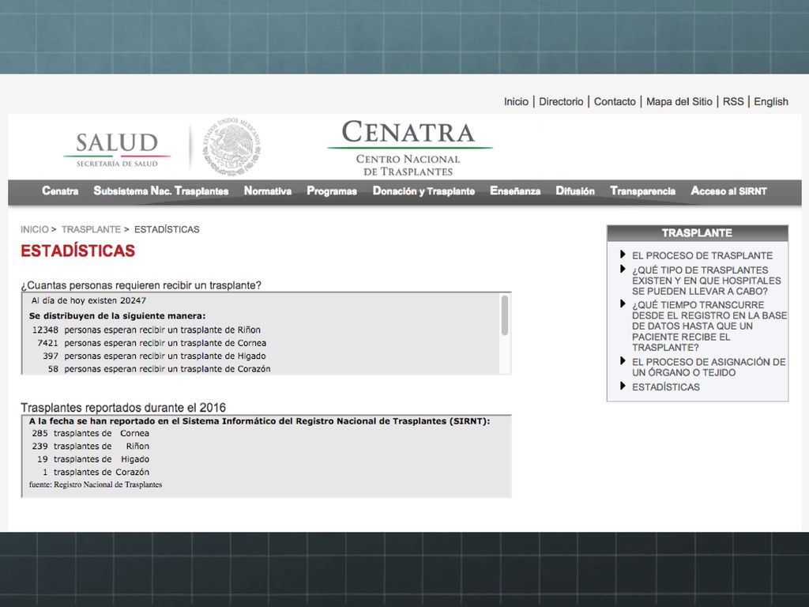809x607 pixels.
Task: Open the Inicio top link
Action: coord(516,102)
